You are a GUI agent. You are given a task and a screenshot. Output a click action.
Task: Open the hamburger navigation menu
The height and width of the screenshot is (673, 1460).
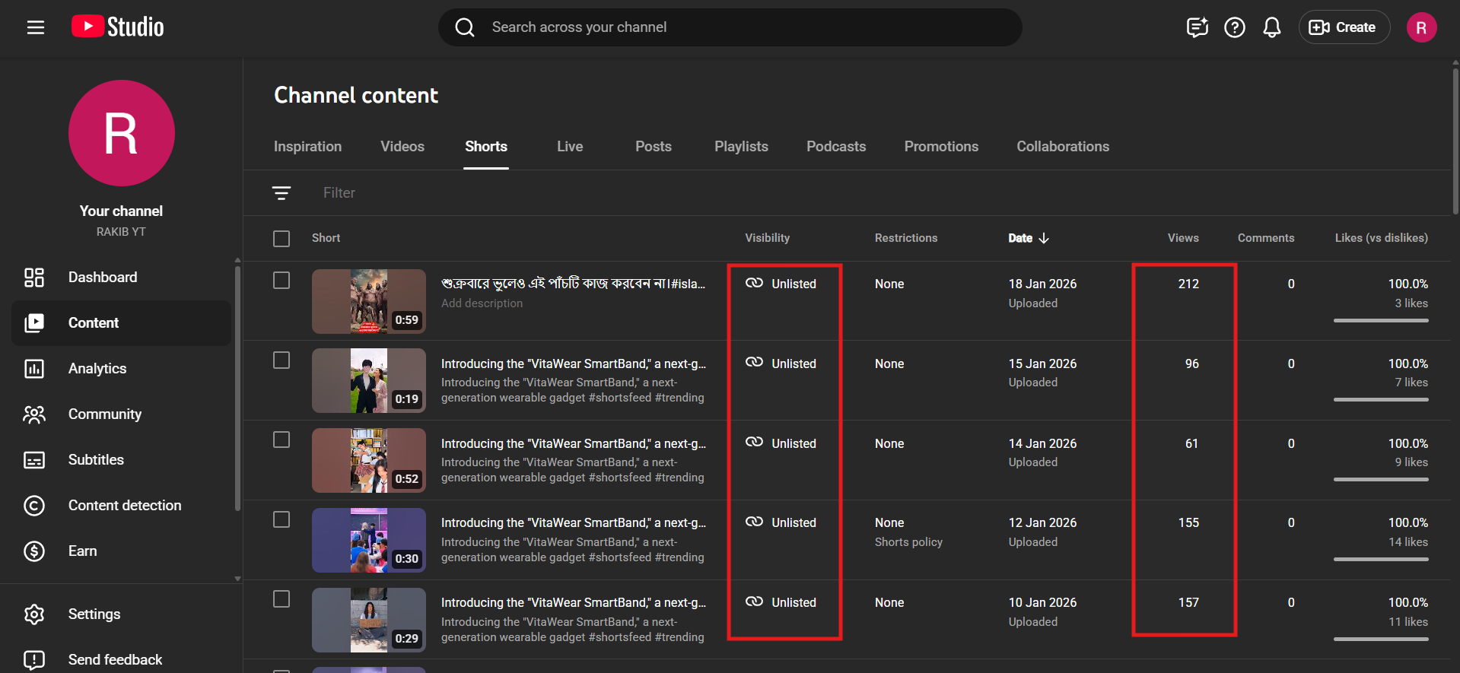coord(36,27)
